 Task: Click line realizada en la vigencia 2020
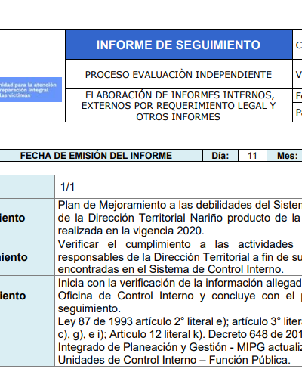[131, 231]
